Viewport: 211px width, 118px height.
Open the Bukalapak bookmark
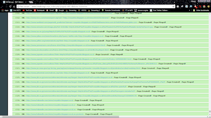39,10
